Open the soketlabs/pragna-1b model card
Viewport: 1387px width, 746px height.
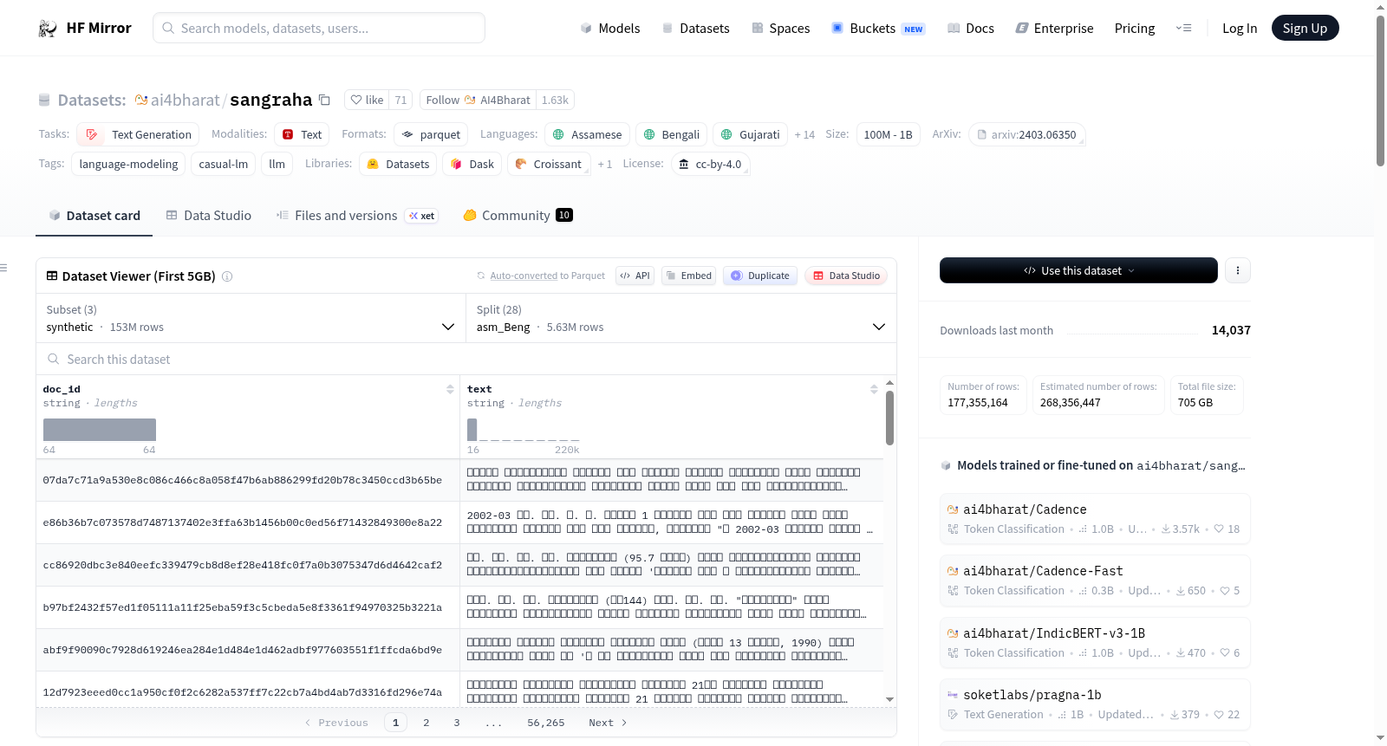tap(1095, 704)
